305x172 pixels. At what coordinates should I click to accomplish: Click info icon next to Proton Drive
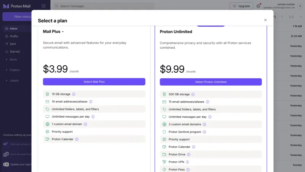(189, 154)
